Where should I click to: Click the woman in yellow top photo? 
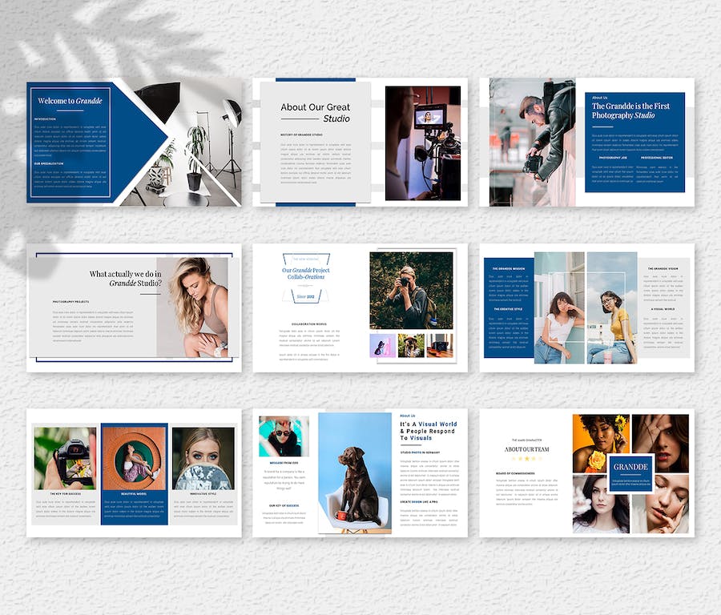click(612, 320)
